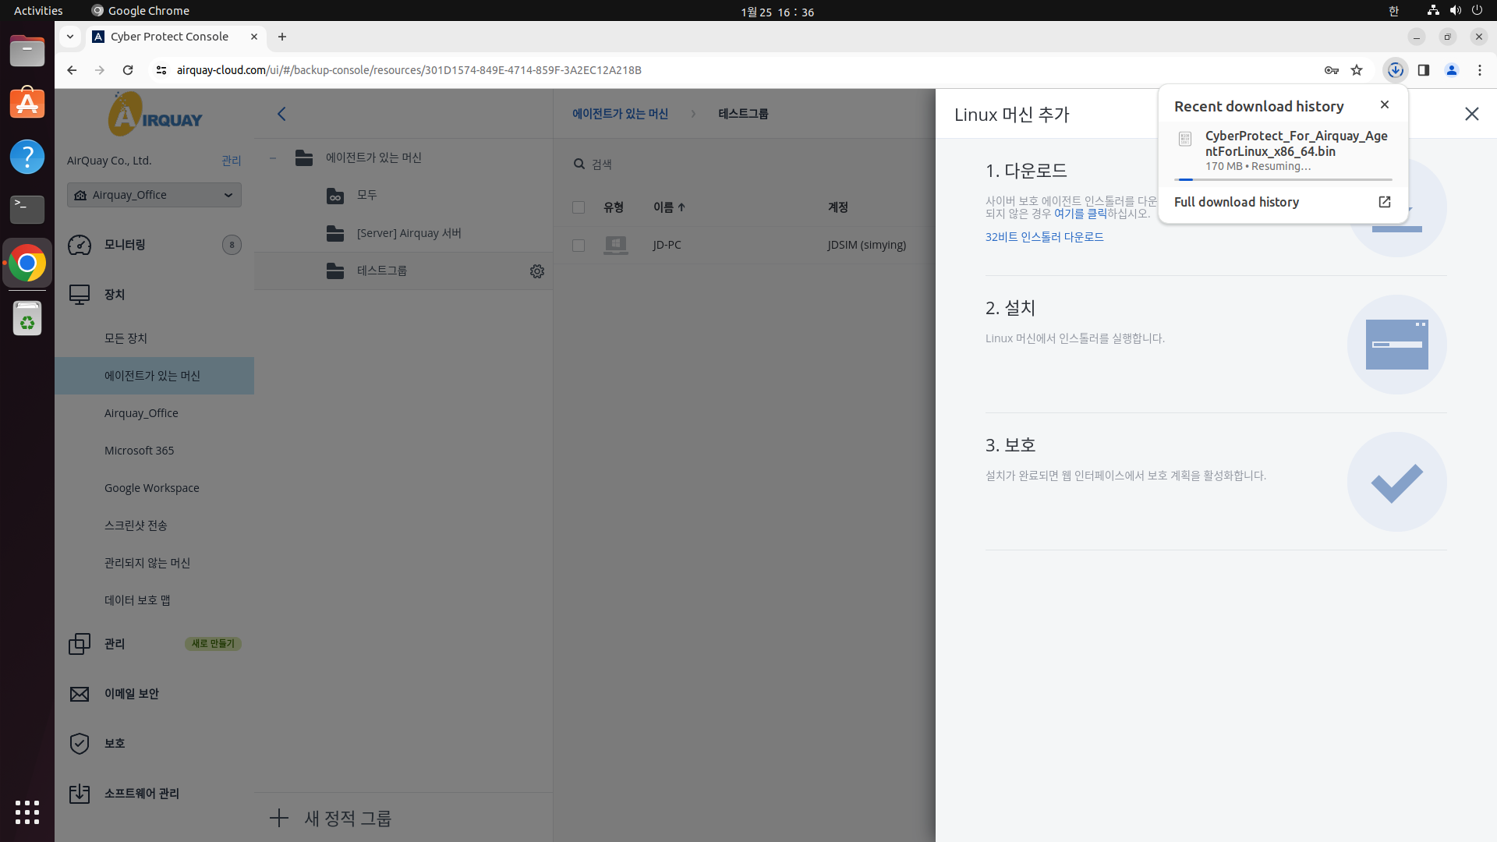Image resolution: width=1497 pixels, height=842 pixels.
Task: Collapse the 에이전트가 있는 머신 tree node
Action: (273, 158)
